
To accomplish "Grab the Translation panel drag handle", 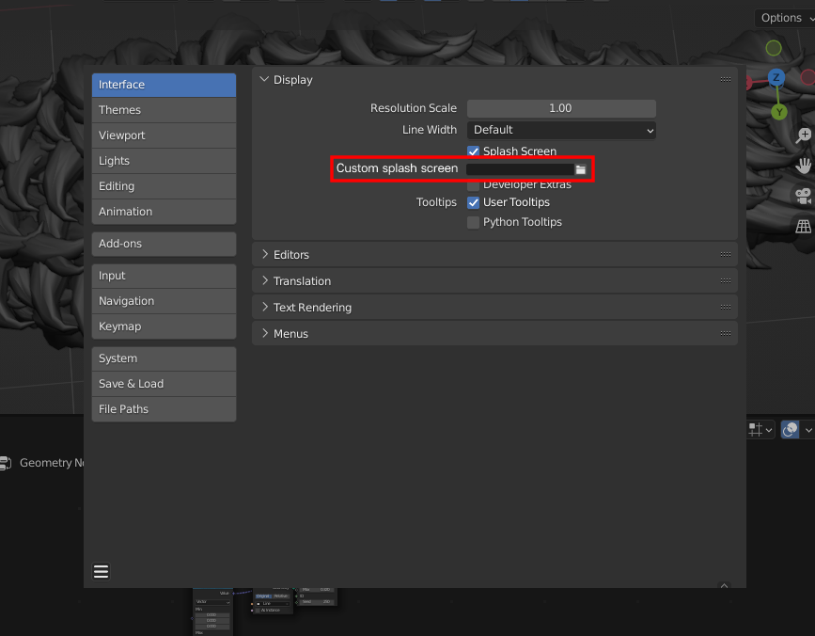I will pos(726,280).
